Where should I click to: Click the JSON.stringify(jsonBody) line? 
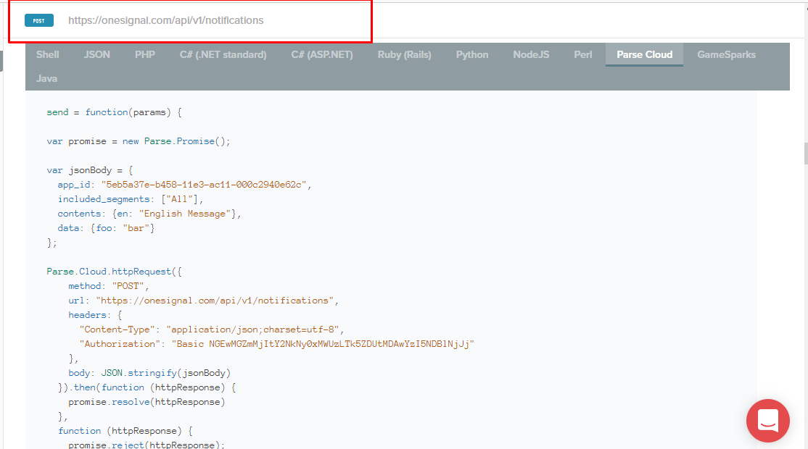coord(149,373)
